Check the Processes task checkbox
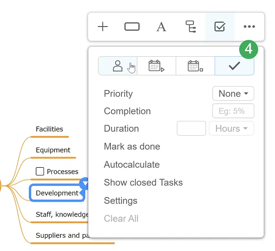The height and width of the screenshot is (251, 275). (40, 171)
